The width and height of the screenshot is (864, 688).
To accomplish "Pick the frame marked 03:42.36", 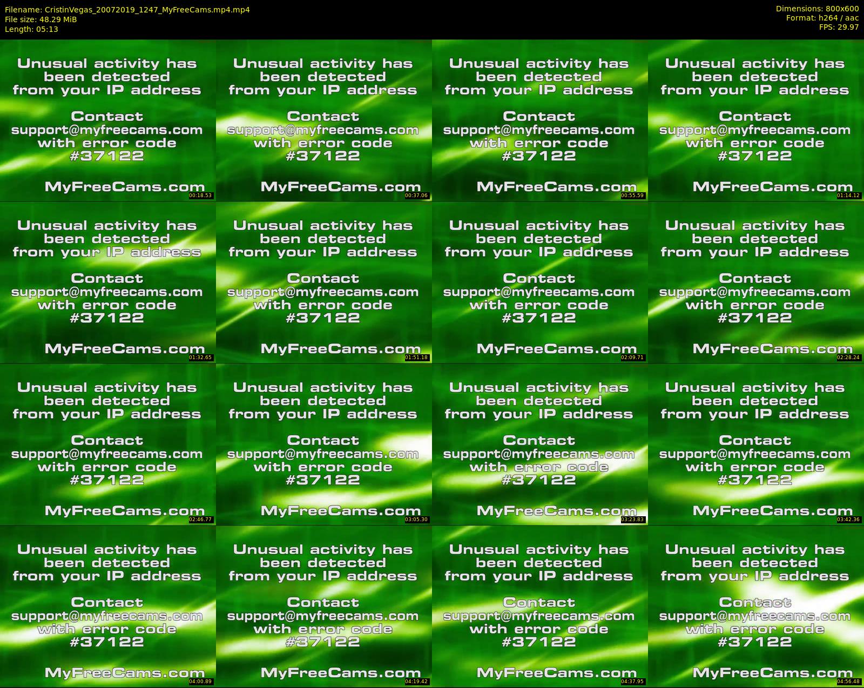I will coord(756,444).
